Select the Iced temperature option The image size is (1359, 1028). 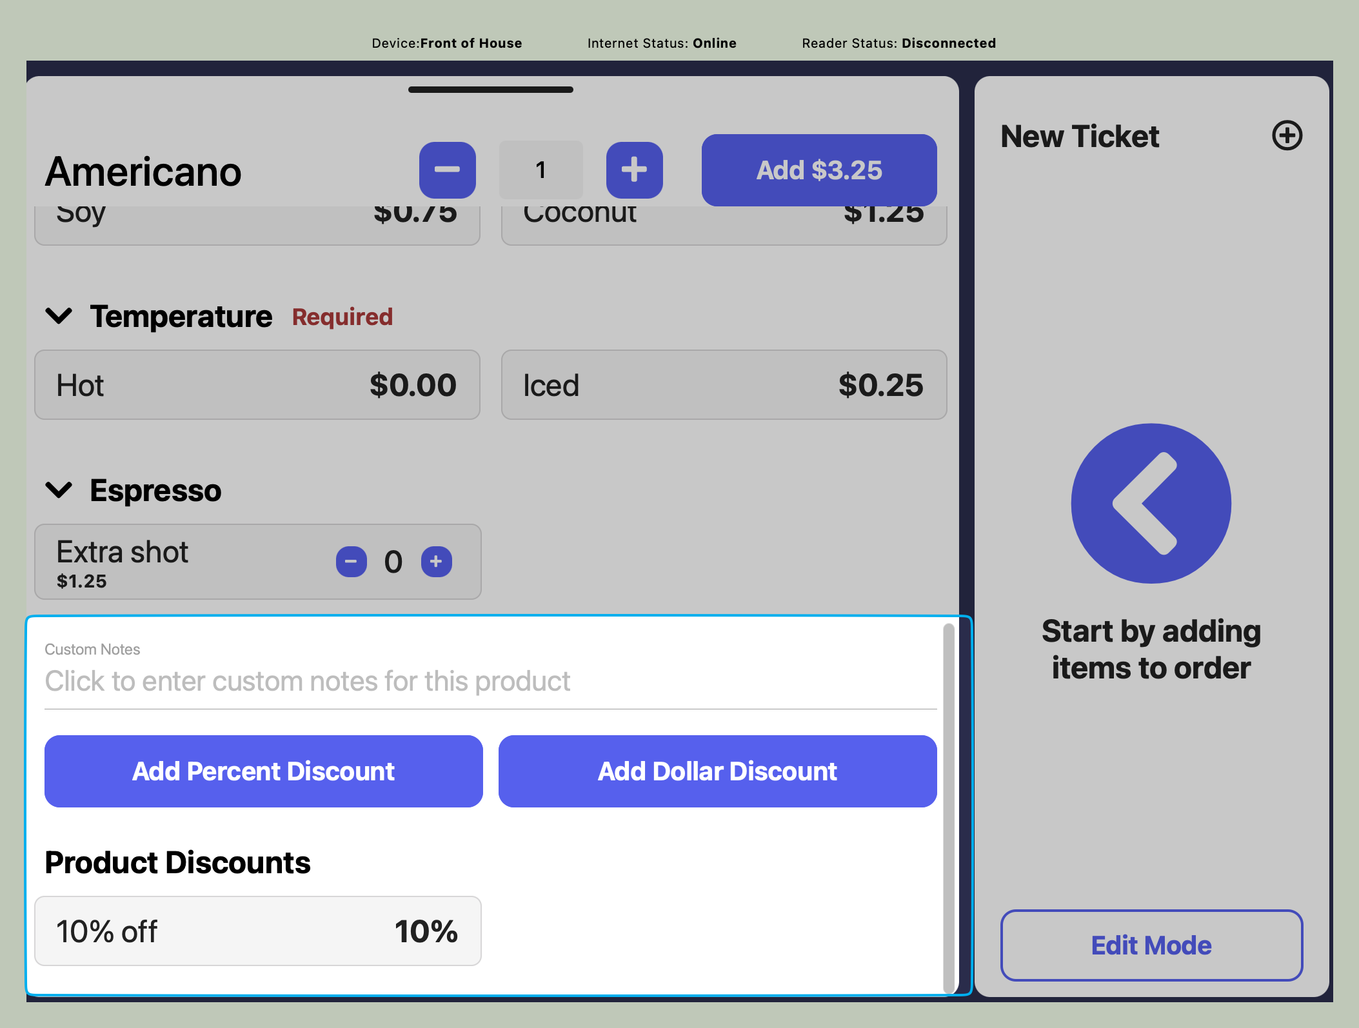(723, 385)
